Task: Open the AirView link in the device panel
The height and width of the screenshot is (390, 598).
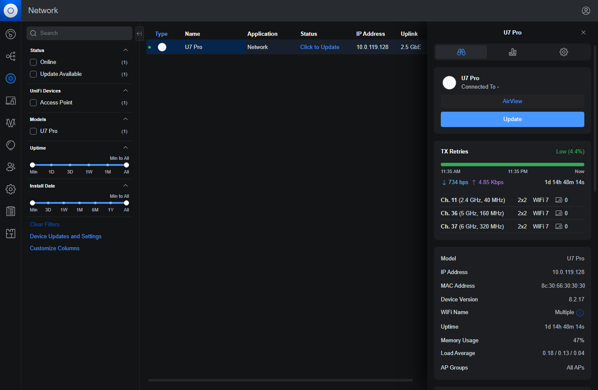Action: (513, 101)
